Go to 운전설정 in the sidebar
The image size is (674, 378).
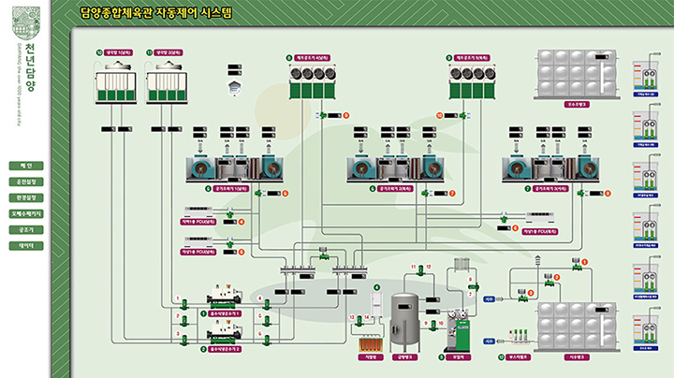tap(26, 182)
